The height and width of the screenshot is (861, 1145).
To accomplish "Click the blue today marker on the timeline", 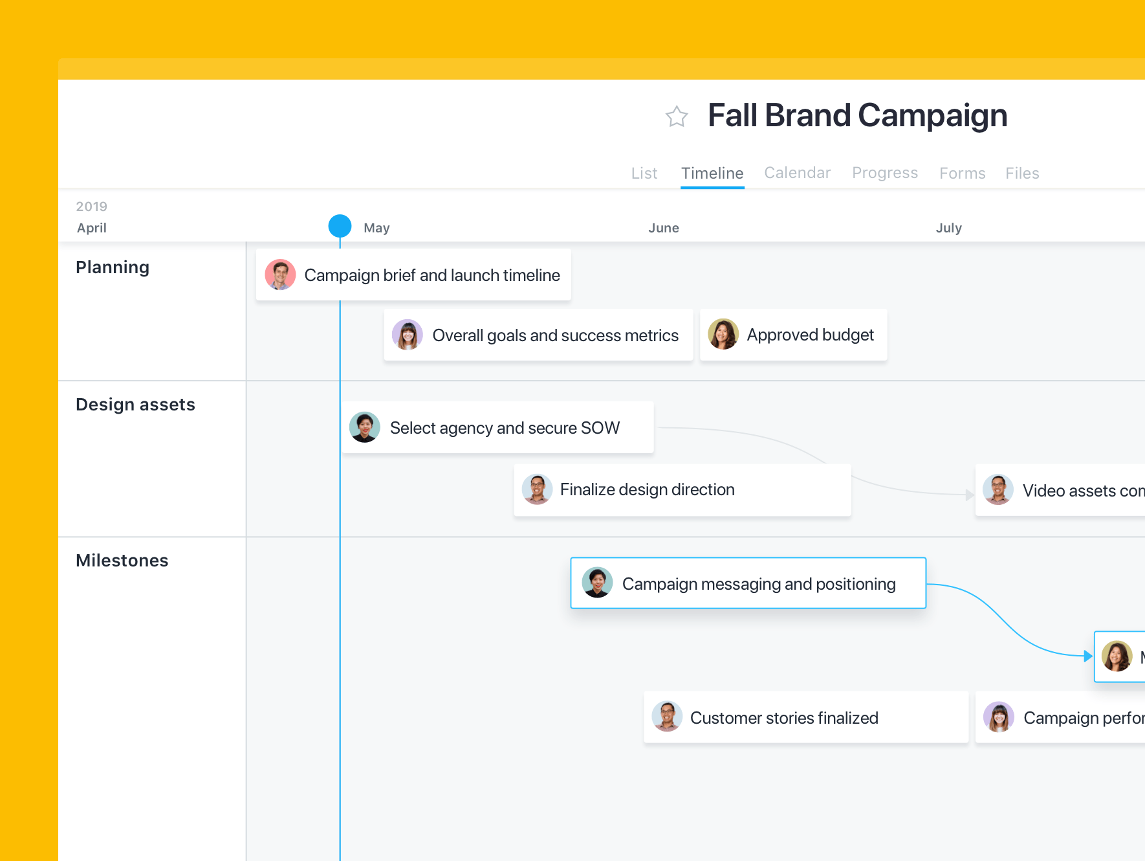I will tap(339, 226).
